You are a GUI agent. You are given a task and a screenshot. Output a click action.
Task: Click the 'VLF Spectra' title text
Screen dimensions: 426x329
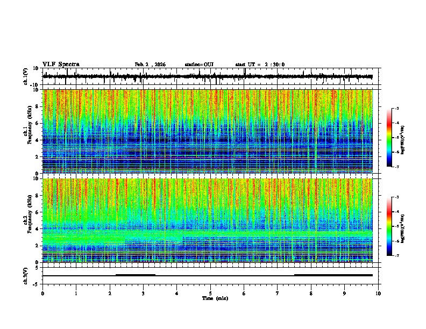[x=61, y=65]
